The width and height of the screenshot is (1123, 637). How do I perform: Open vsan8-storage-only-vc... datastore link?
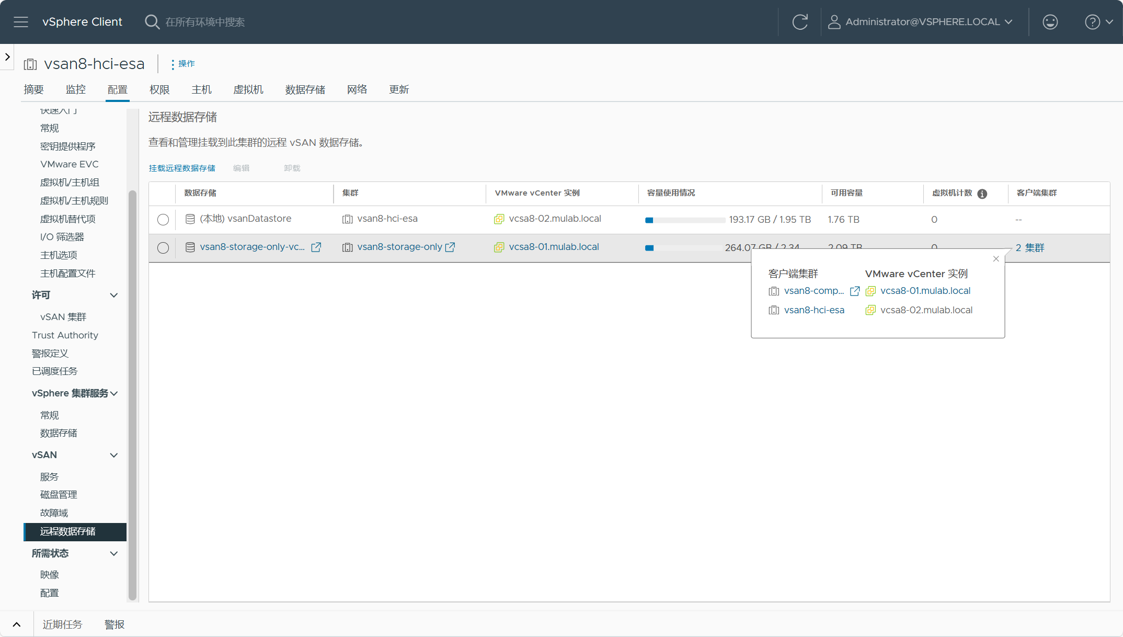click(252, 247)
